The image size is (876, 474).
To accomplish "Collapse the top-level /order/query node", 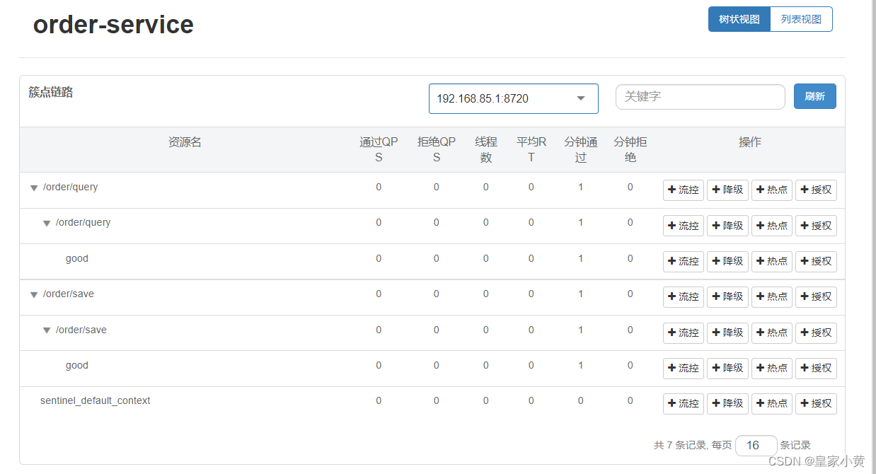I will [x=33, y=188].
